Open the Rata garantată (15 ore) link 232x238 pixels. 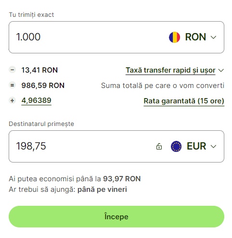[184, 101]
